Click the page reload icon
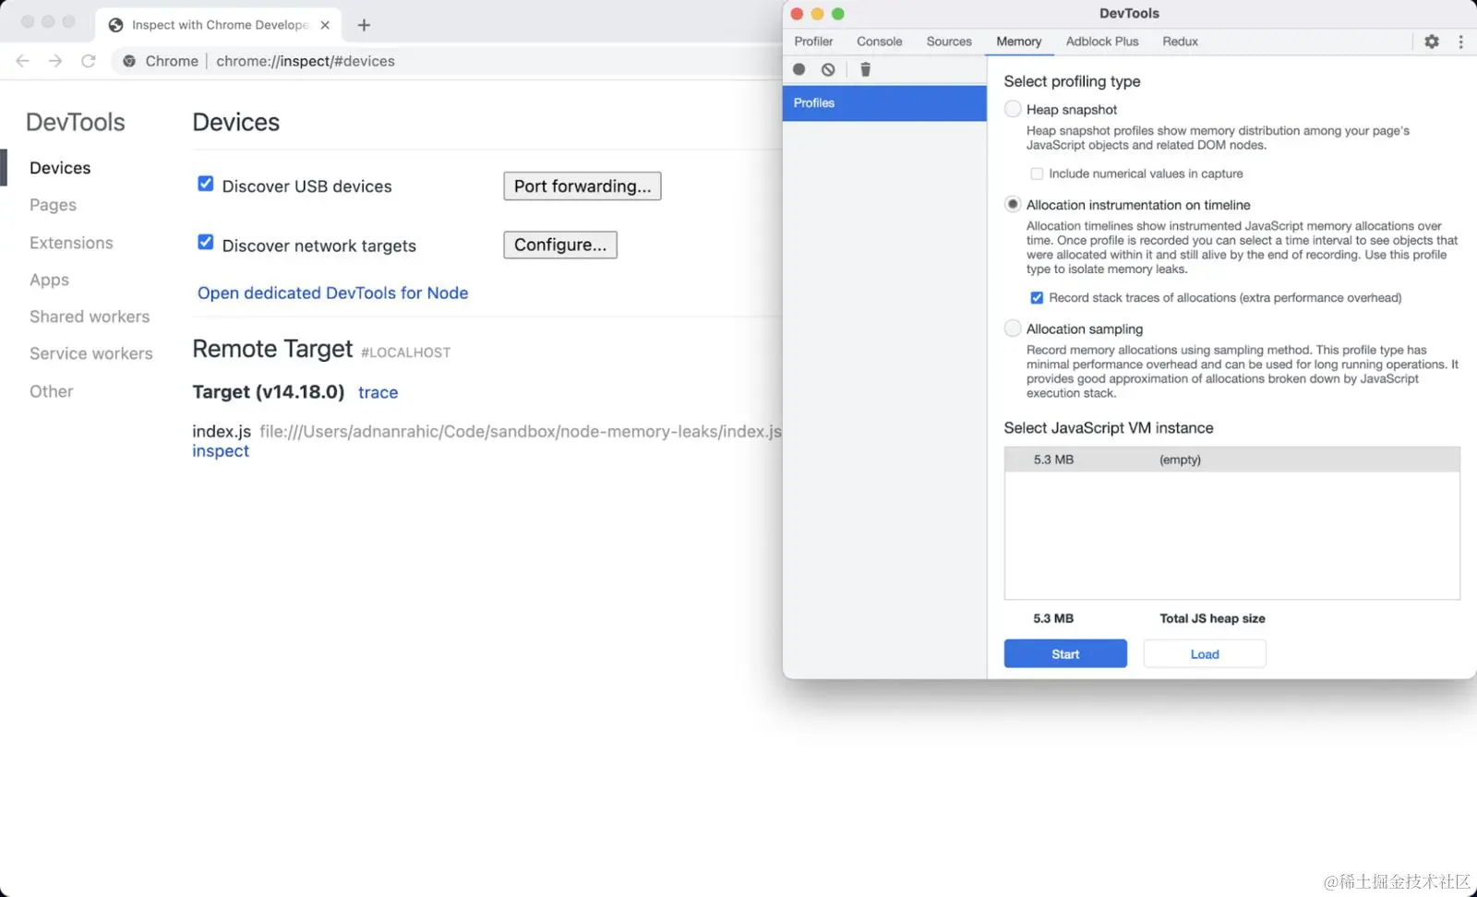The image size is (1477, 897). (x=89, y=61)
